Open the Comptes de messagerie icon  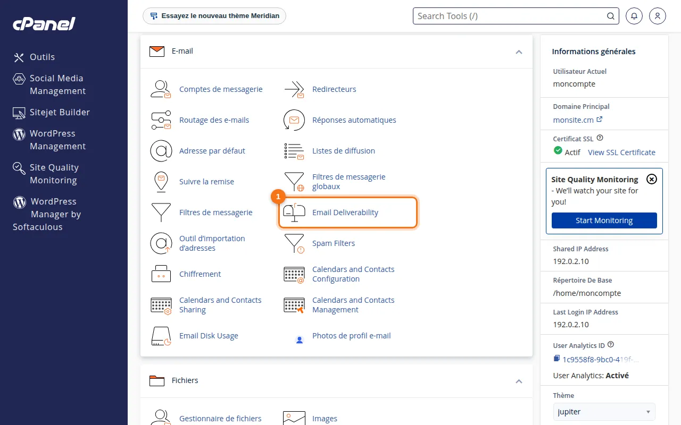coord(161,89)
